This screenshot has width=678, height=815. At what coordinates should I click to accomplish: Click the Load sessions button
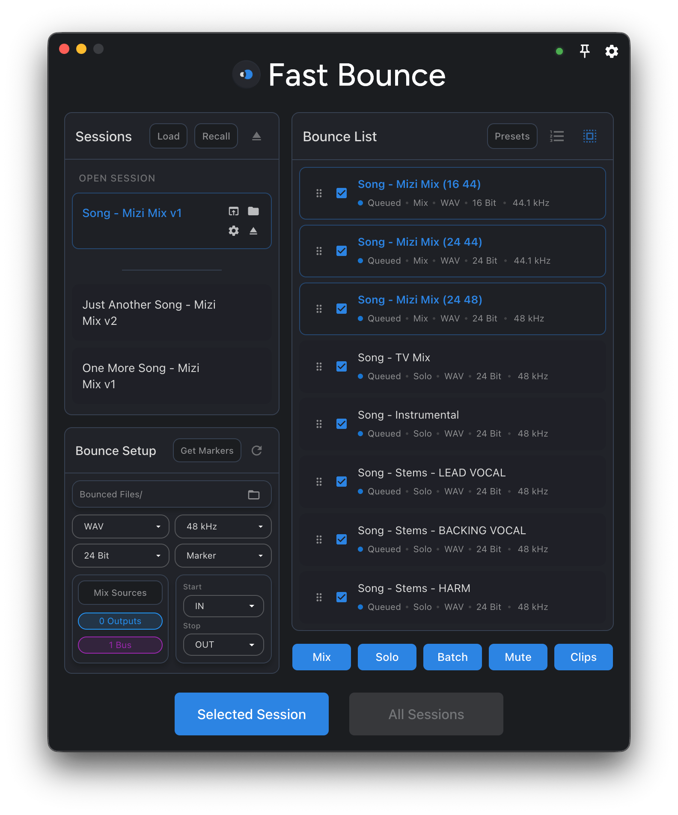coord(168,136)
